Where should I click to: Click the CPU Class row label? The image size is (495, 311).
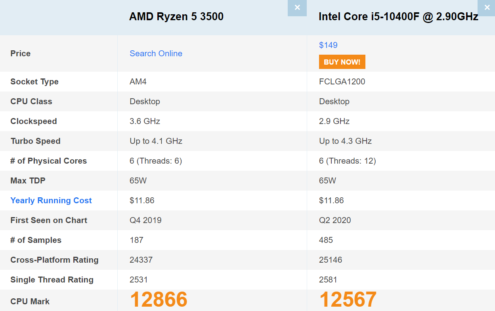pyautogui.click(x=31, y=101)
